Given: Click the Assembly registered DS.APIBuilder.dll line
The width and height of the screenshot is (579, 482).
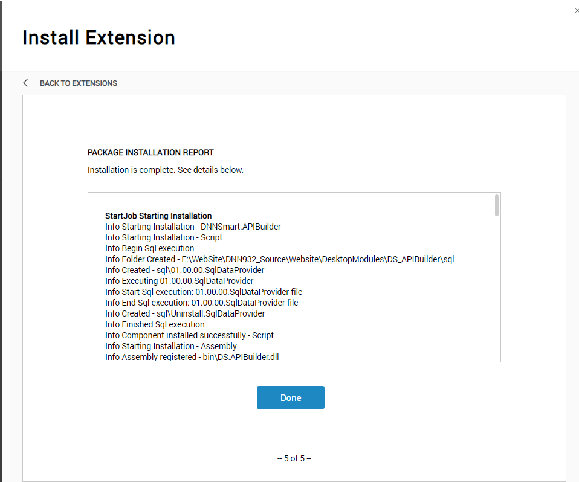Looking at the screenshot, I should pyautogui.click(x=192, y=357).
